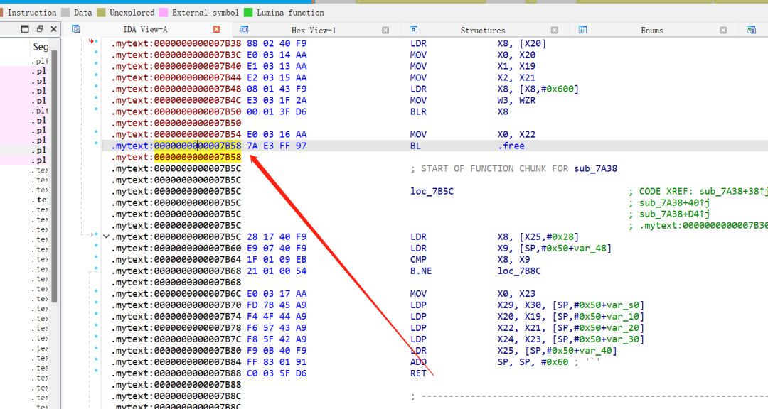Close the Enums tab
This screenshot has width=768, height=409.
[x=723, y=30]
